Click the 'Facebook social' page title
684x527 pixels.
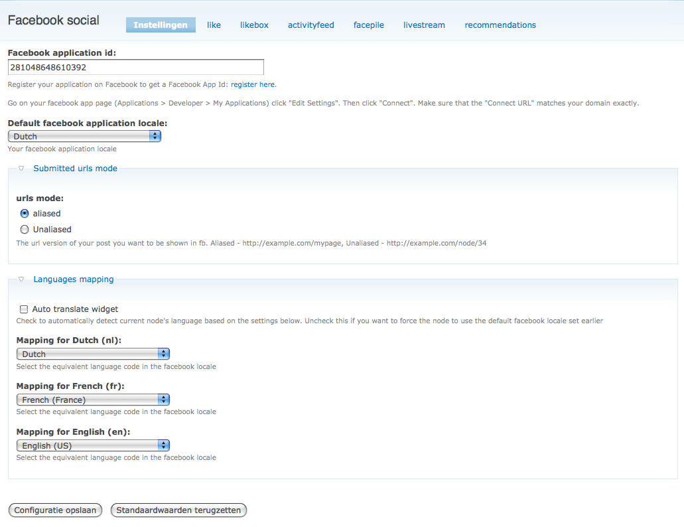tap(54, 20)
